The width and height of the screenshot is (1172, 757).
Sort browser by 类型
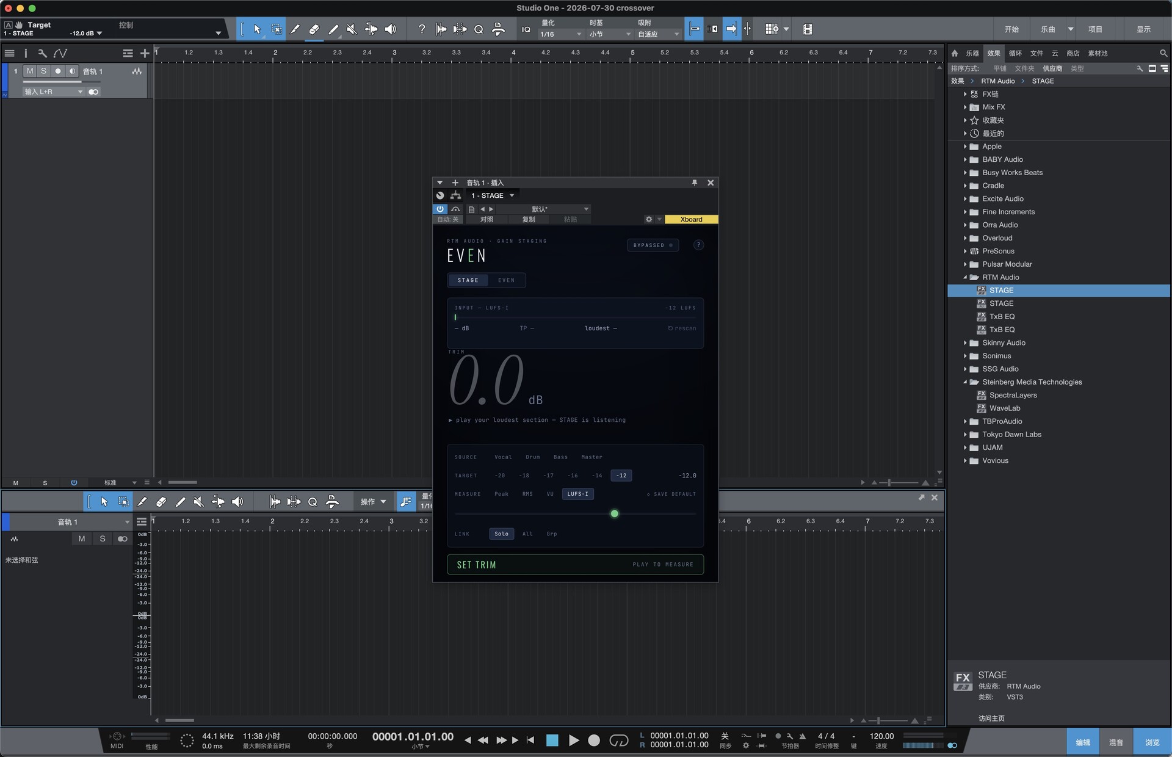(1077, 68)
